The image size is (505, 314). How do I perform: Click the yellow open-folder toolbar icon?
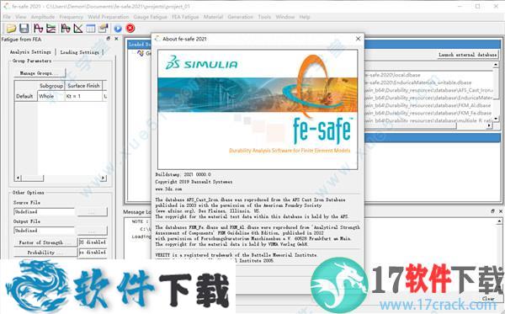pos(11,29)
